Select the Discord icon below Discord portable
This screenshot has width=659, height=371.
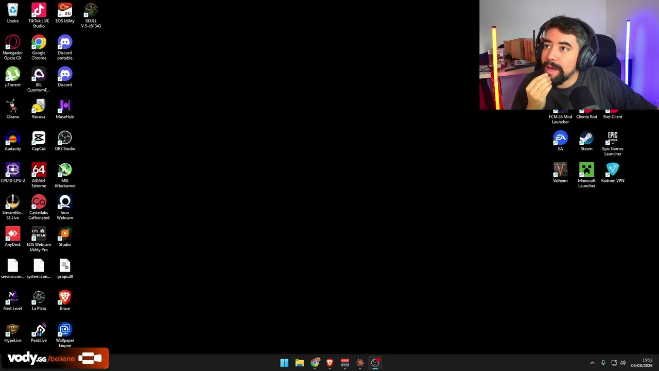(x=65, y=74)
